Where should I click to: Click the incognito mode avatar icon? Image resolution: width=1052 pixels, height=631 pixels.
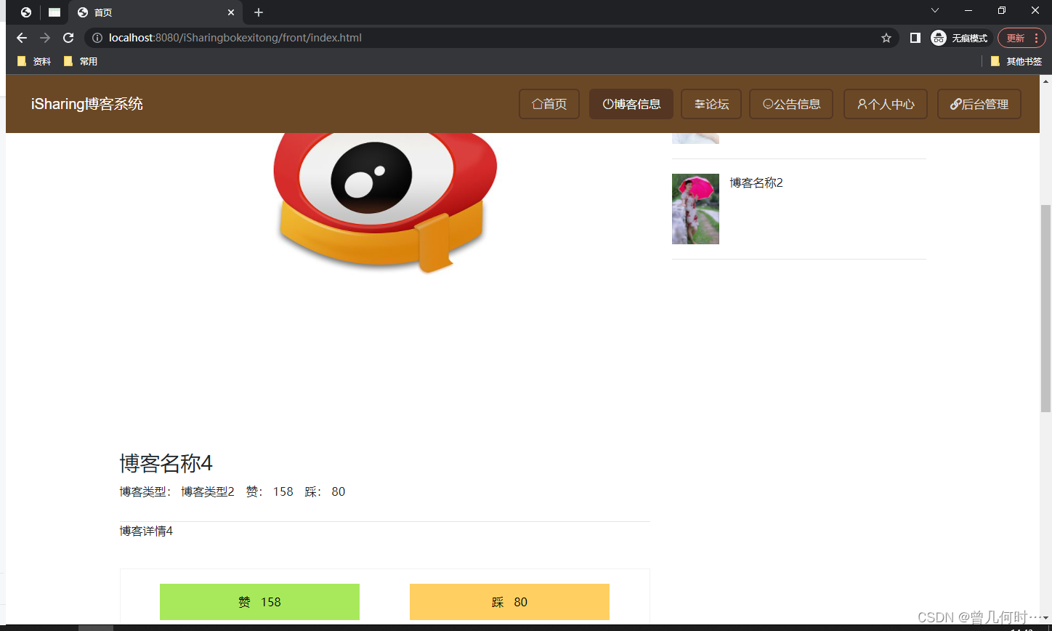tap(937, 38)
